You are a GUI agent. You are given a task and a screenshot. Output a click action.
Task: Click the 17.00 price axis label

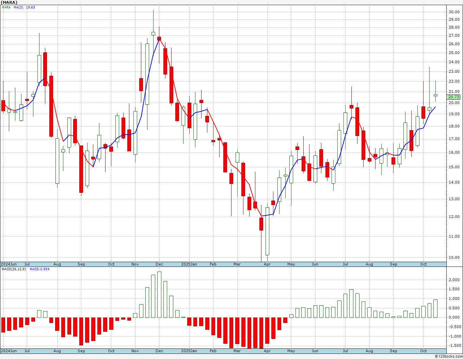[454, 139]
